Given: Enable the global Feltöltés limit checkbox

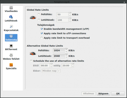Looking at the screenshot, I should point(39,14).
